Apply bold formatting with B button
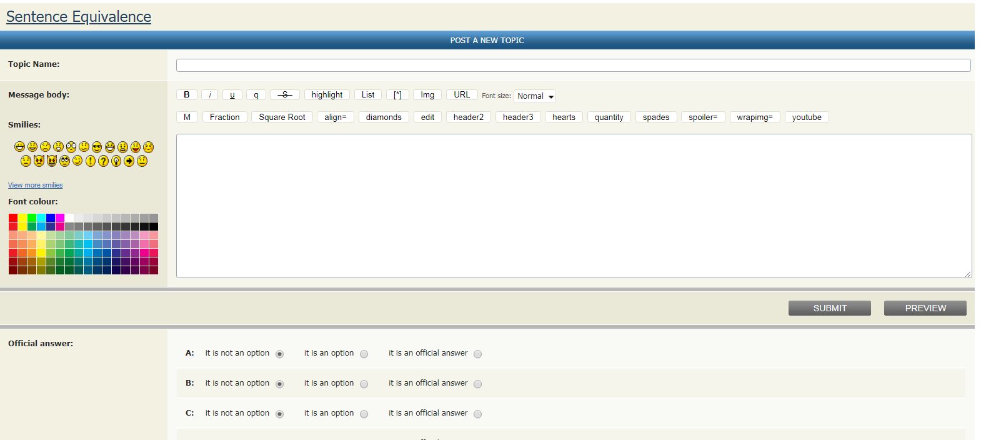 pos(186,95)
